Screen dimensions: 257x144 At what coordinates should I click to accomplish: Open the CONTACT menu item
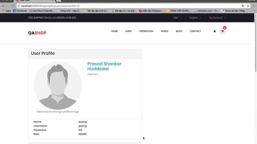tap(196, 31)
